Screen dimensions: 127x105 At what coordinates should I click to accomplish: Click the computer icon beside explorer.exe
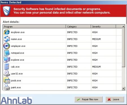[7, 60]
